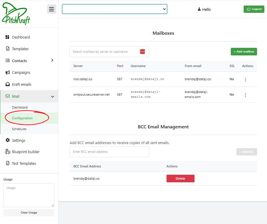
Task: Click the Campaigns megaphone icon
Action: [8, 72]
